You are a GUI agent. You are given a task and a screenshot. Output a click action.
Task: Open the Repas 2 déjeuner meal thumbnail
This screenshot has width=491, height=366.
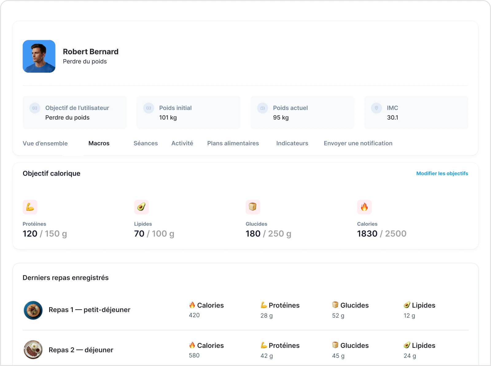(33, 350)
